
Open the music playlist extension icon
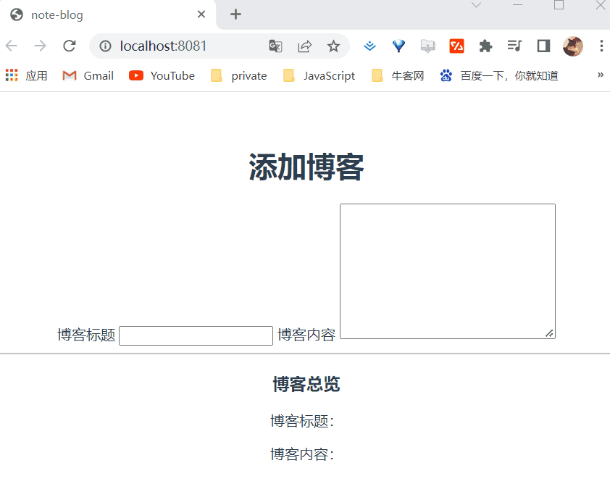tap(514, 46)
